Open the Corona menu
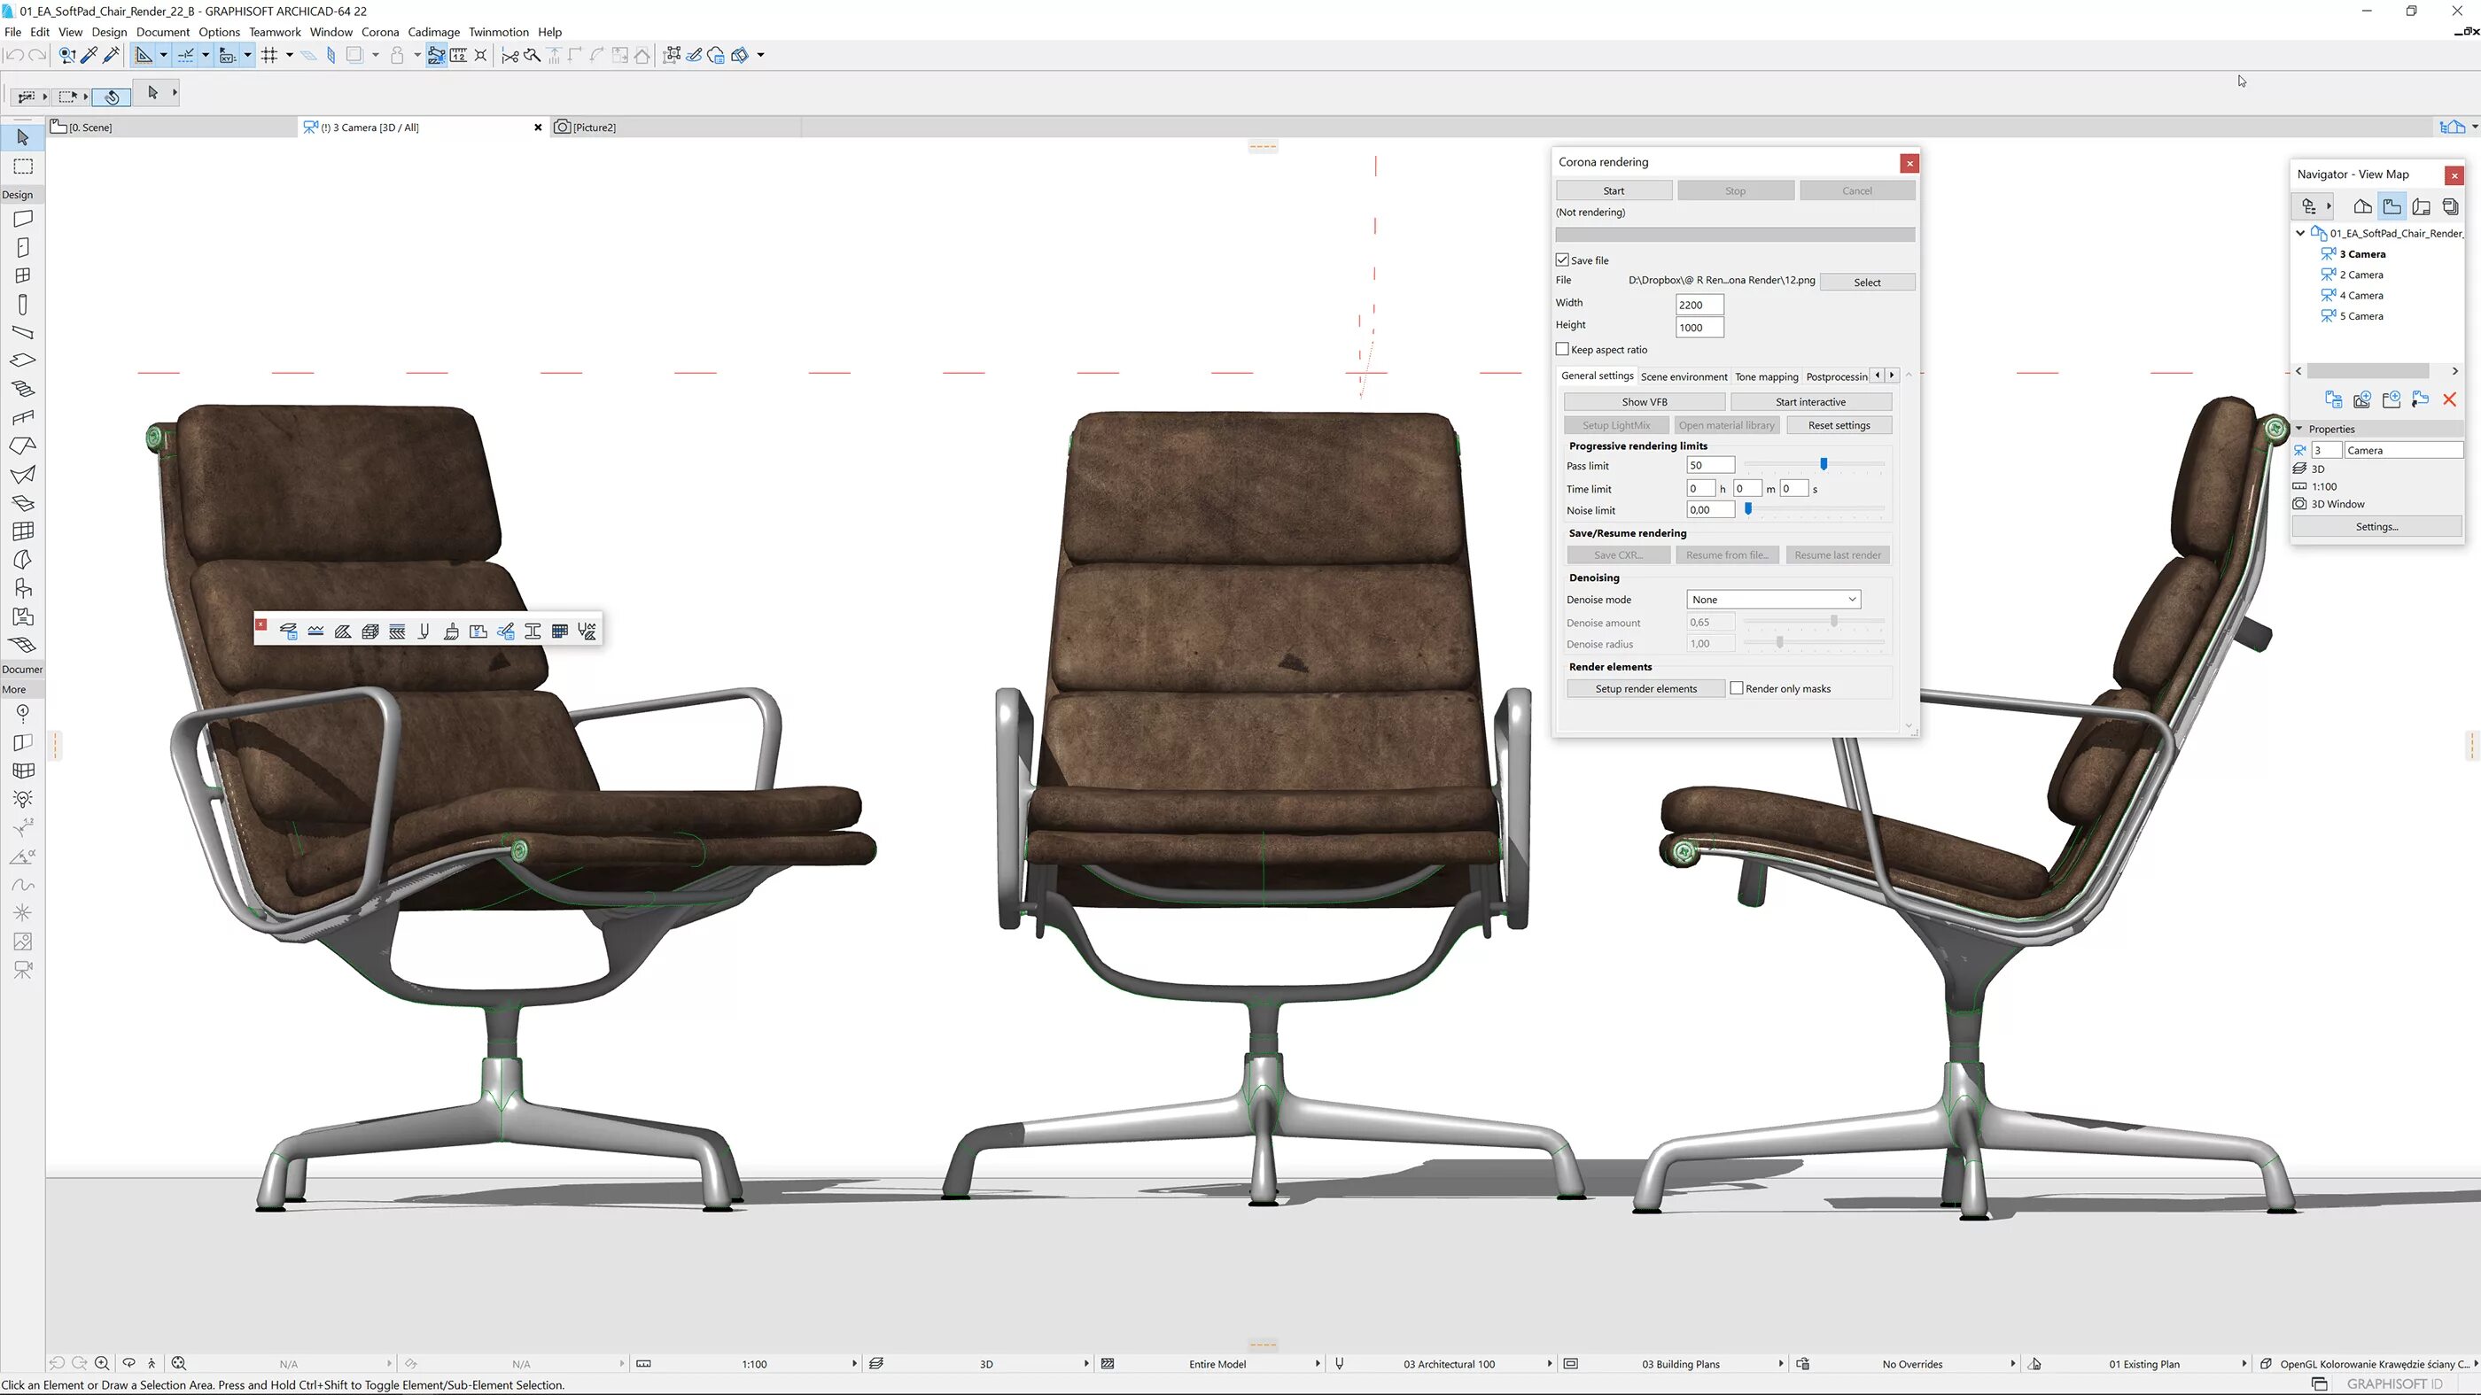The width and height of the screenshot is (2481, 1395). (379, 32)
